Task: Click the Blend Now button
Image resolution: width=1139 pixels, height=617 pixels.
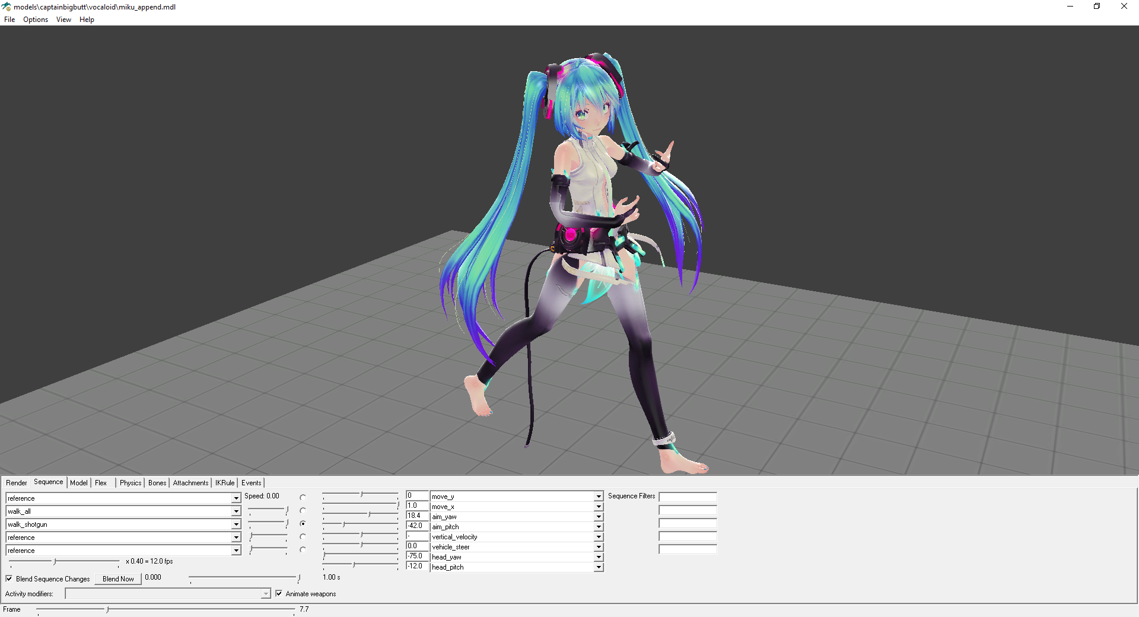Action: click(x=118, y=579)
